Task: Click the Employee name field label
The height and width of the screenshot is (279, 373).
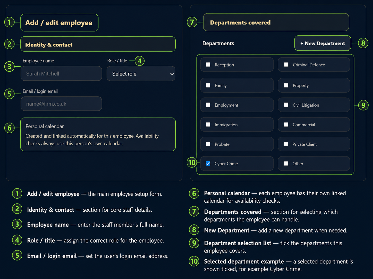Action: (x=38, y=61)
